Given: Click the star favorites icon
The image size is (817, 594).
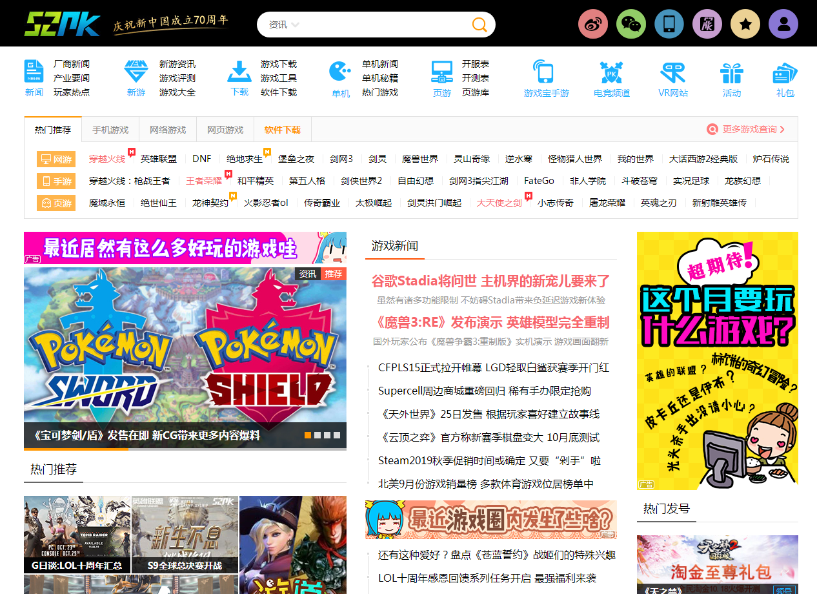Looking at the screenshot, I should [745, 25].
